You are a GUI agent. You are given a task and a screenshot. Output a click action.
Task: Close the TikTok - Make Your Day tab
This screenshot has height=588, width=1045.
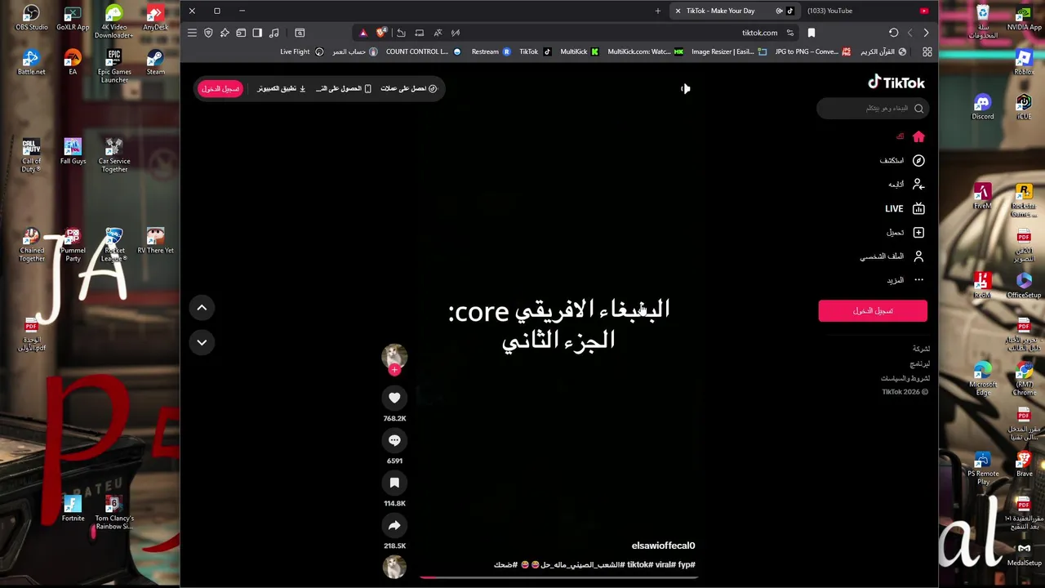(678, 11)
